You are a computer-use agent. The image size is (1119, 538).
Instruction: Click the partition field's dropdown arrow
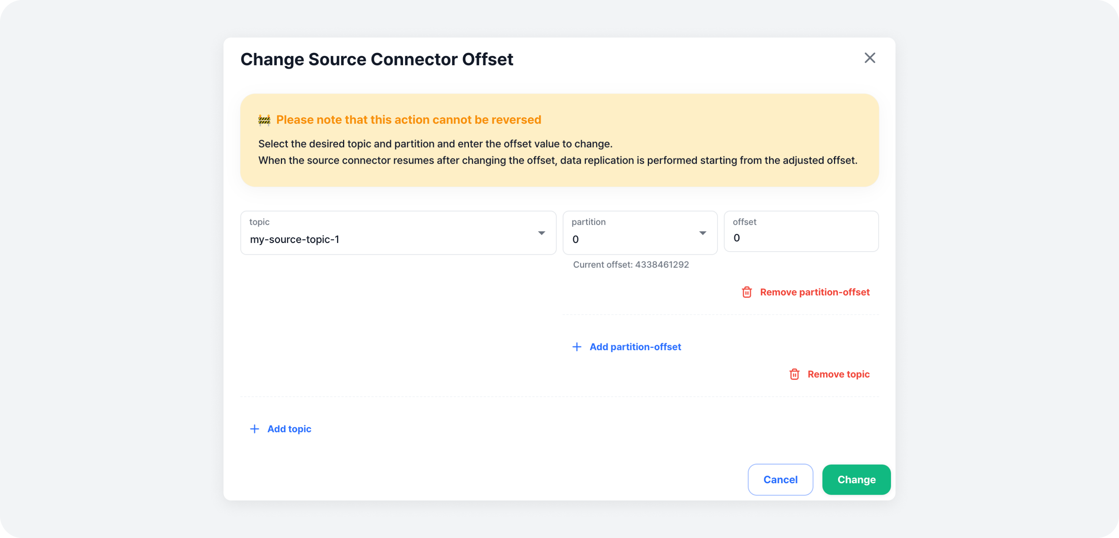point(703,233)
